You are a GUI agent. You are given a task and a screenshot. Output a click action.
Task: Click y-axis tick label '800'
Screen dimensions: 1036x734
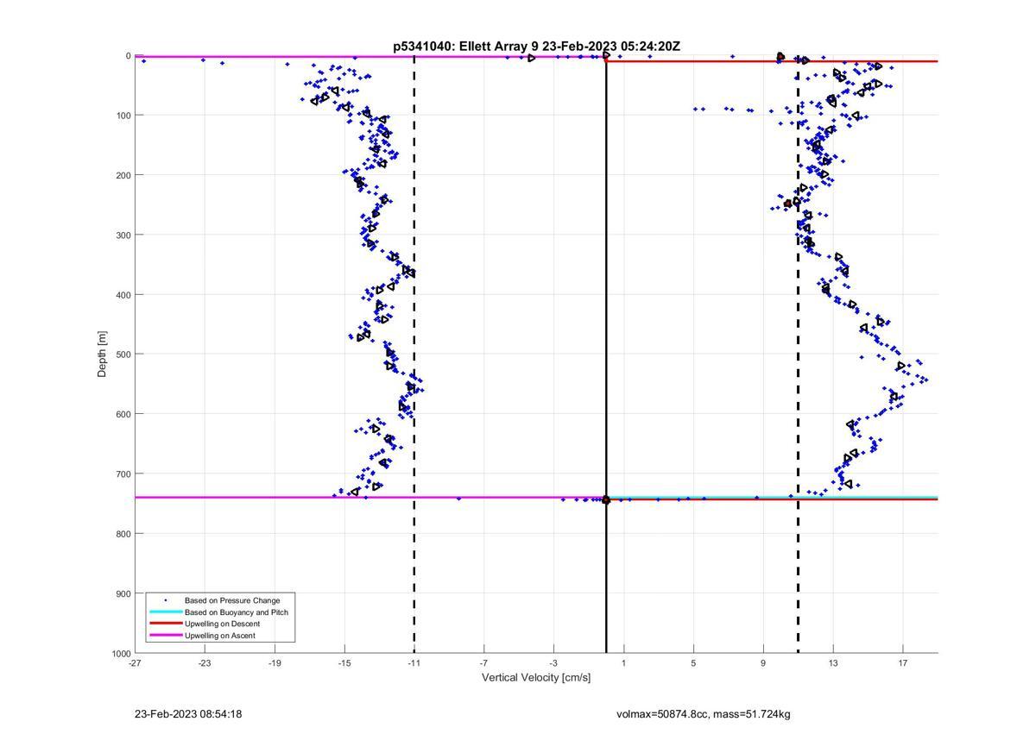click(x=123, y=534)
